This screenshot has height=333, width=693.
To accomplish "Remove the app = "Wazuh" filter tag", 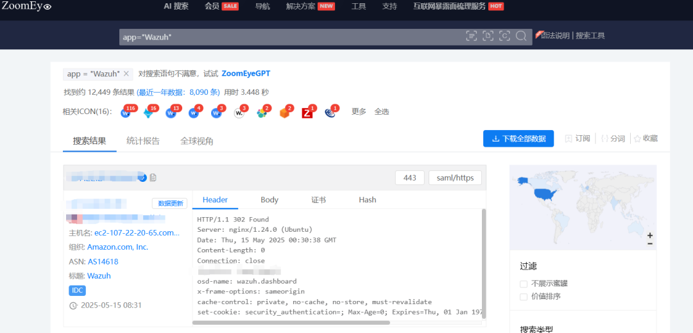I will click(126, 74).
